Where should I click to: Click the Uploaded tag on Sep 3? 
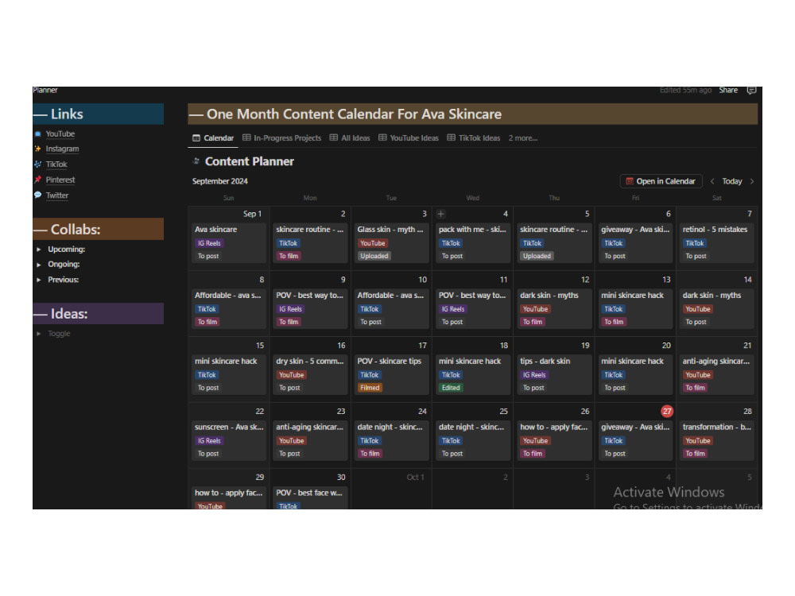click(x=374, y=256)
